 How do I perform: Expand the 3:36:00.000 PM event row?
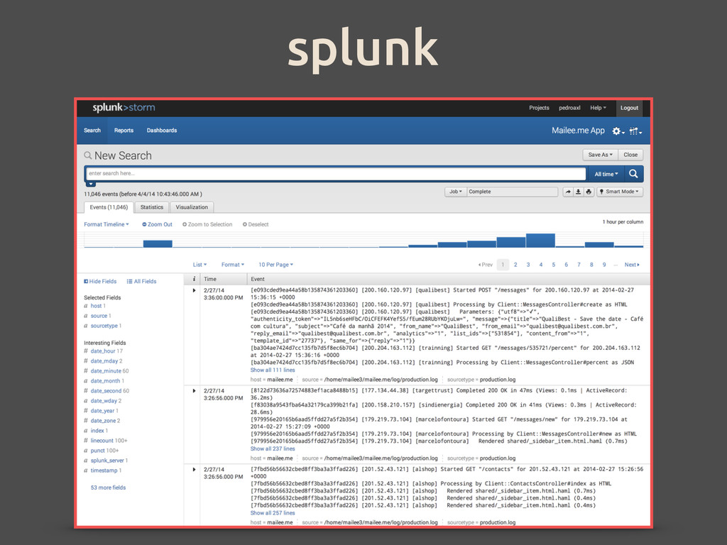coord(194,290)
